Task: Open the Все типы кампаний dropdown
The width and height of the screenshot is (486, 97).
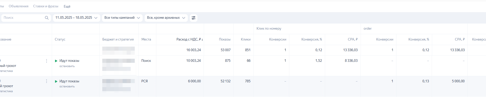Action: point(122,18)
